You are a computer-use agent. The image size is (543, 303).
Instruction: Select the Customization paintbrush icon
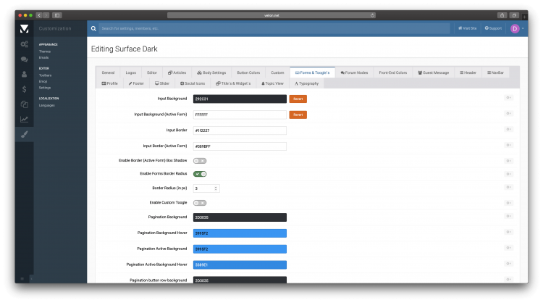click(24, 134)
